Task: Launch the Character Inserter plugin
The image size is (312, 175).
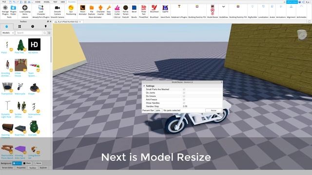Action: [101, 10]
